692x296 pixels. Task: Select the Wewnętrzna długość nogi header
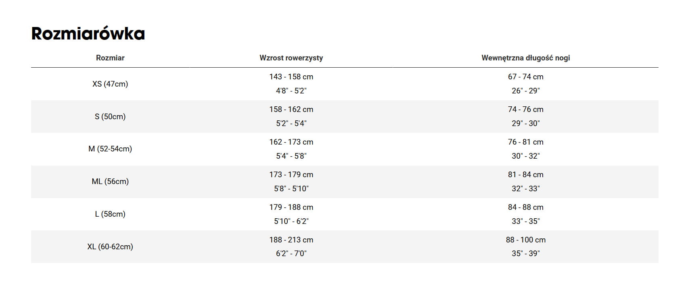click(x=525, y=58)
